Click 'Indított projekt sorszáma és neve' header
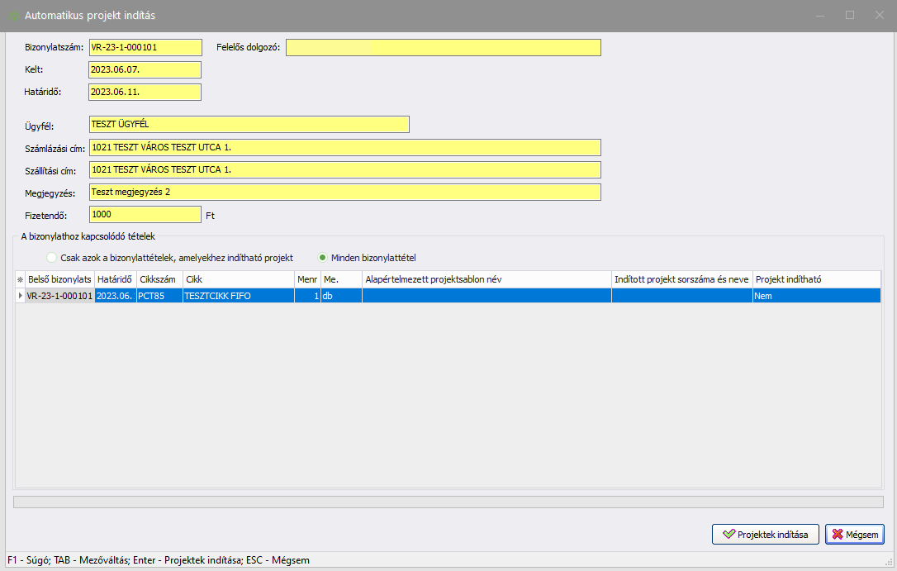The width and height of the screenshot is (897, 571). 681,279
